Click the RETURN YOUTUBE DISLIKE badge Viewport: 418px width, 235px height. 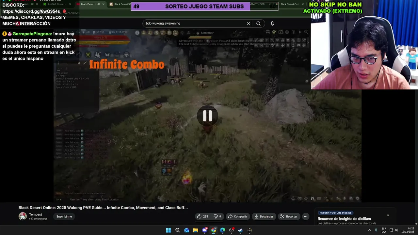pyautogui.click(x=336, y=213)
